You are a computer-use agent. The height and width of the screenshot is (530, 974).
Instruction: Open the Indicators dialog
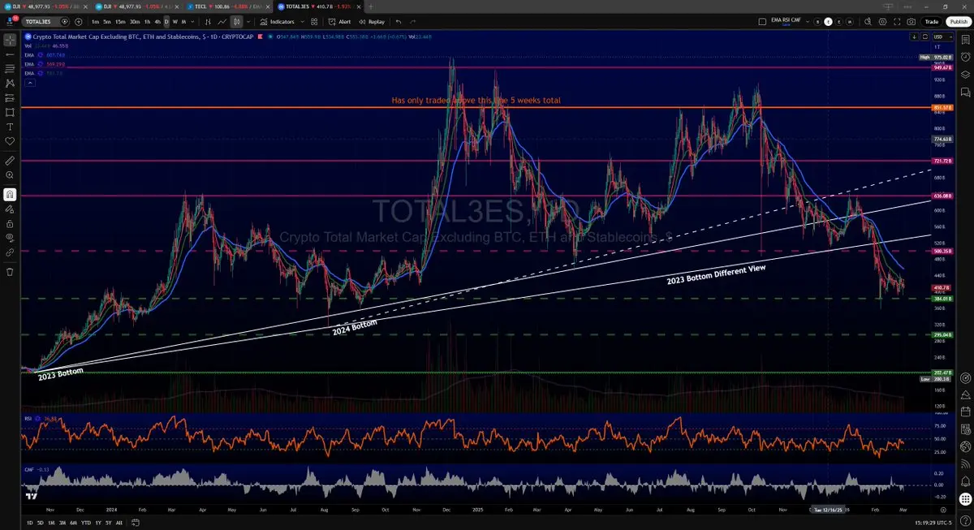[x=277, y=22]
